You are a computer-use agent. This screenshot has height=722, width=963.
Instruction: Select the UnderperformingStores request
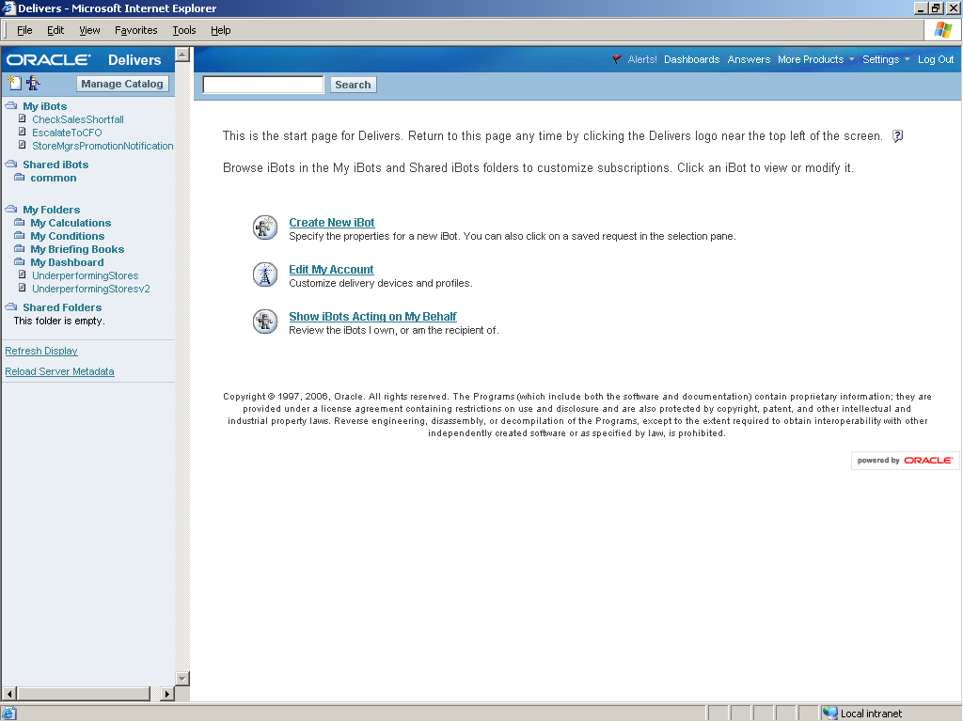coord(86,275)
